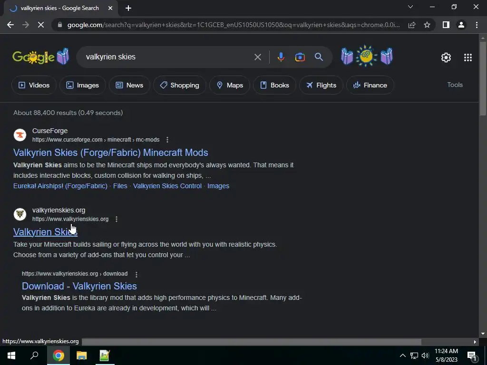
Task: Open the Chrome profile icon
Action: click(461, 25)
